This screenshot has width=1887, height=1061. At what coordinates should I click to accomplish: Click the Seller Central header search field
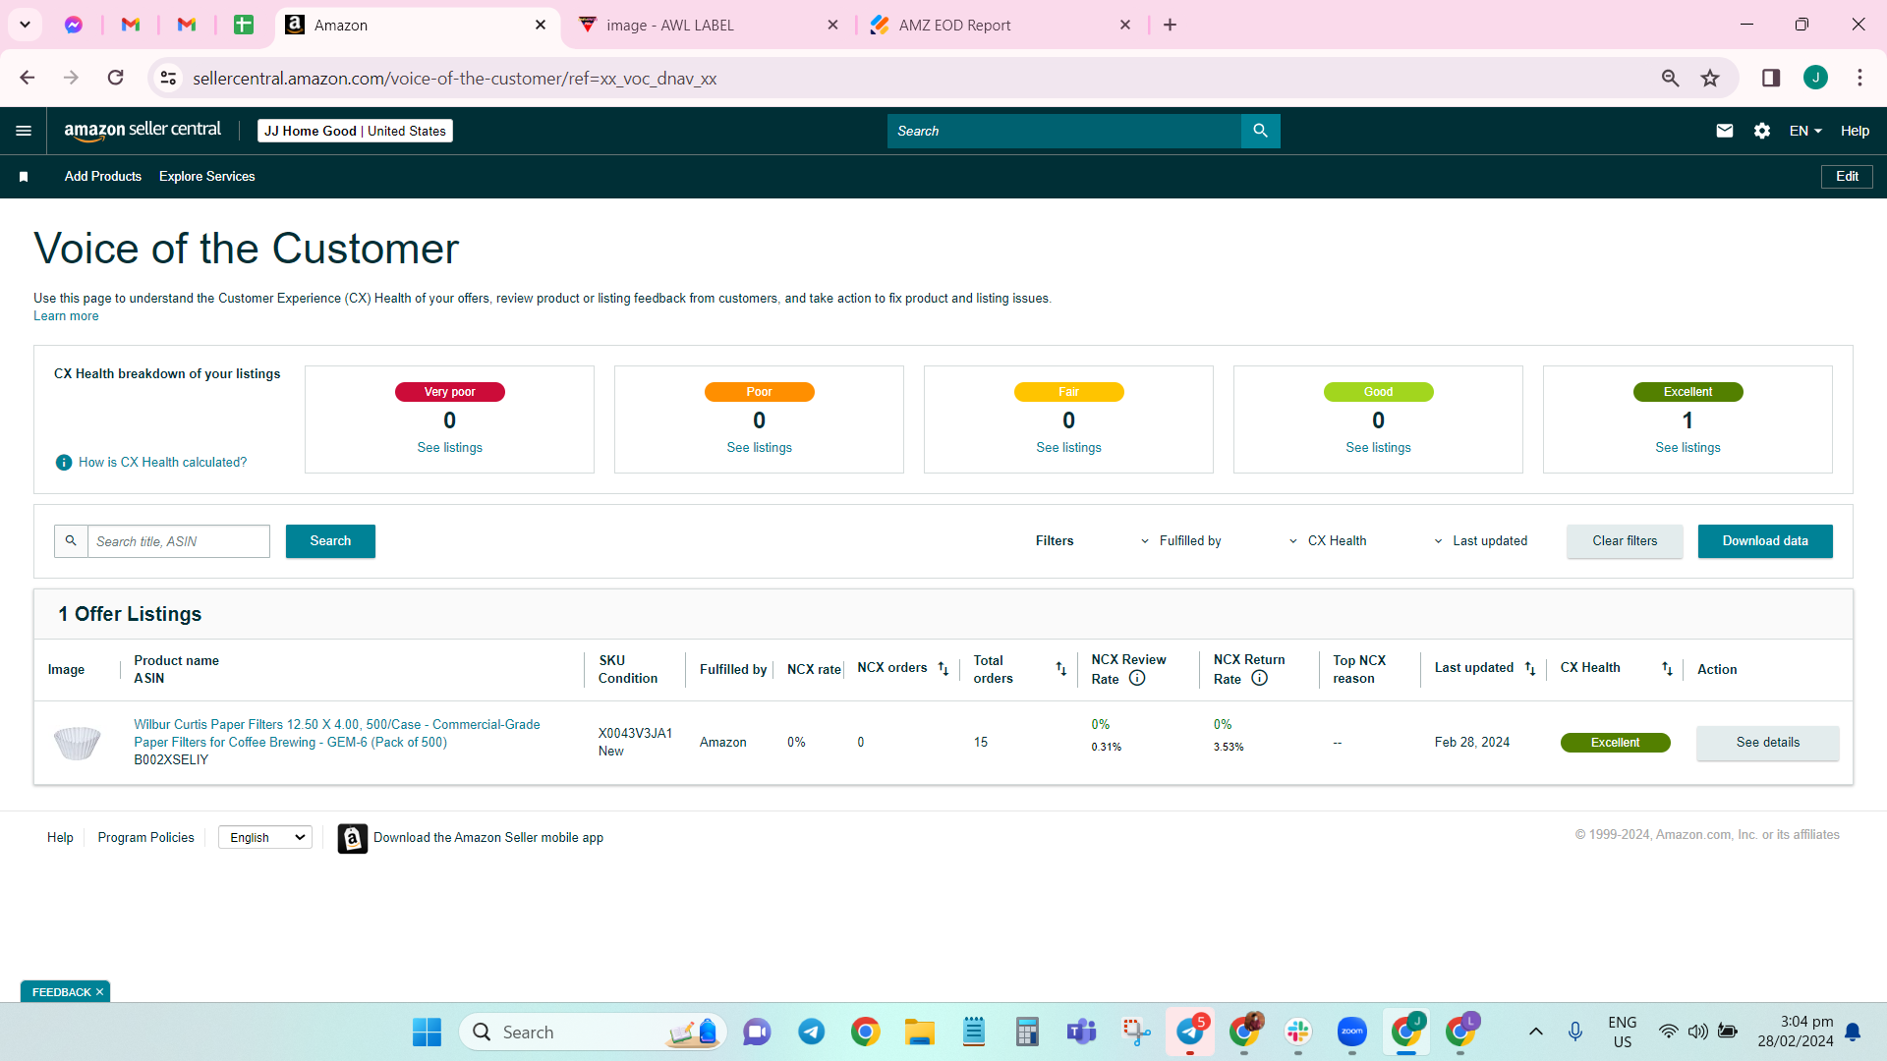pyautogui.click(x=1063, y=131)
